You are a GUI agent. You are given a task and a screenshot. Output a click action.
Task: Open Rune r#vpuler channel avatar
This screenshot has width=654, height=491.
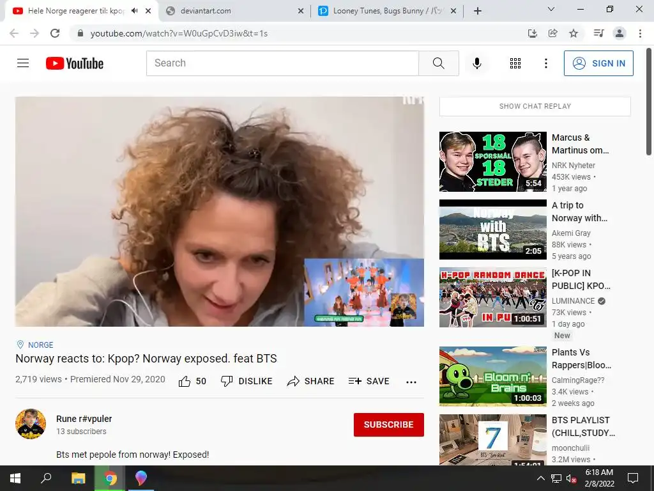31,424
